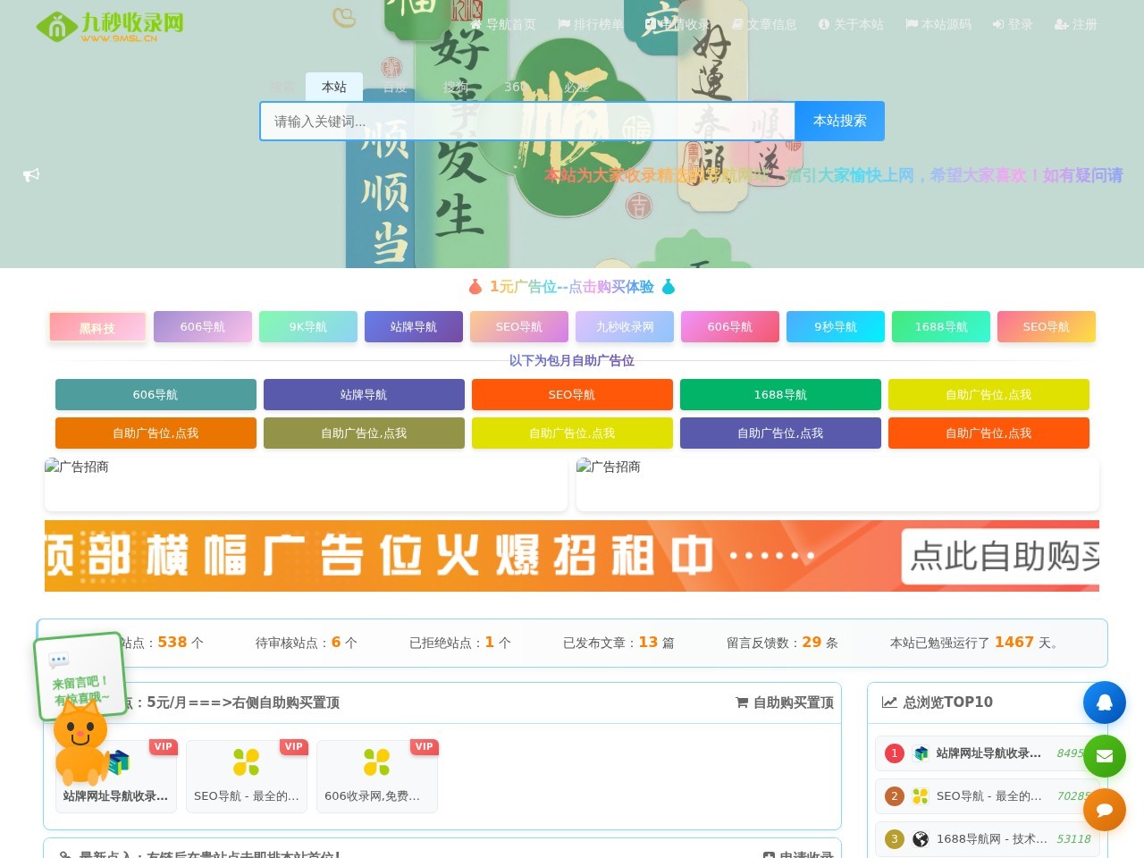This screenshot has height=858, width=1144.
Task: Select the 搜狗 search engine option
Action: [x=454, y=87]
